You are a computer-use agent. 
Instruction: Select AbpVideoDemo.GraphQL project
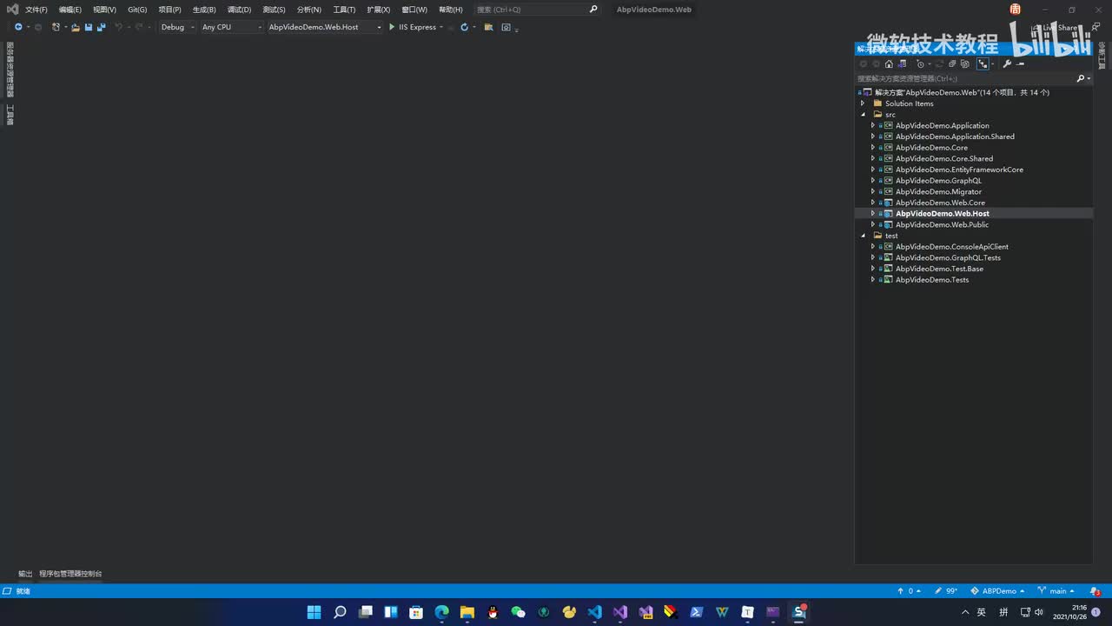tap(938, 181)
